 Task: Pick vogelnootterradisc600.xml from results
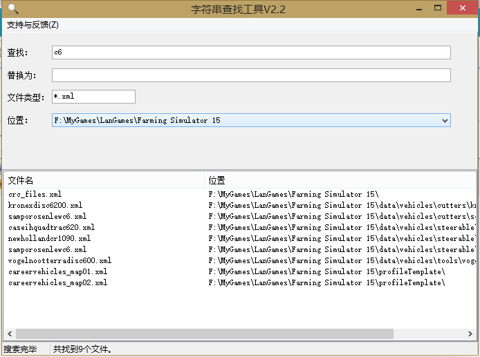(59, 261)
